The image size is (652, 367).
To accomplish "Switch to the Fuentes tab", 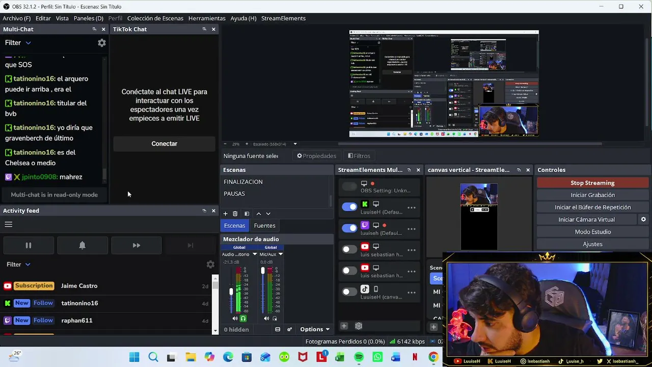I will click(264, 226).
